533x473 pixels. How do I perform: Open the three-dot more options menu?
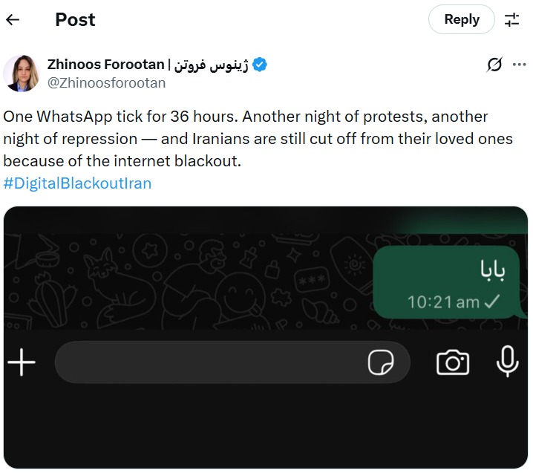(517, 64)
